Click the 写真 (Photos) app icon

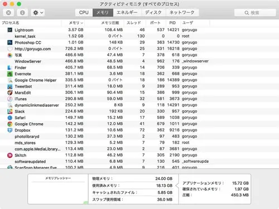[x=10, y=55]
